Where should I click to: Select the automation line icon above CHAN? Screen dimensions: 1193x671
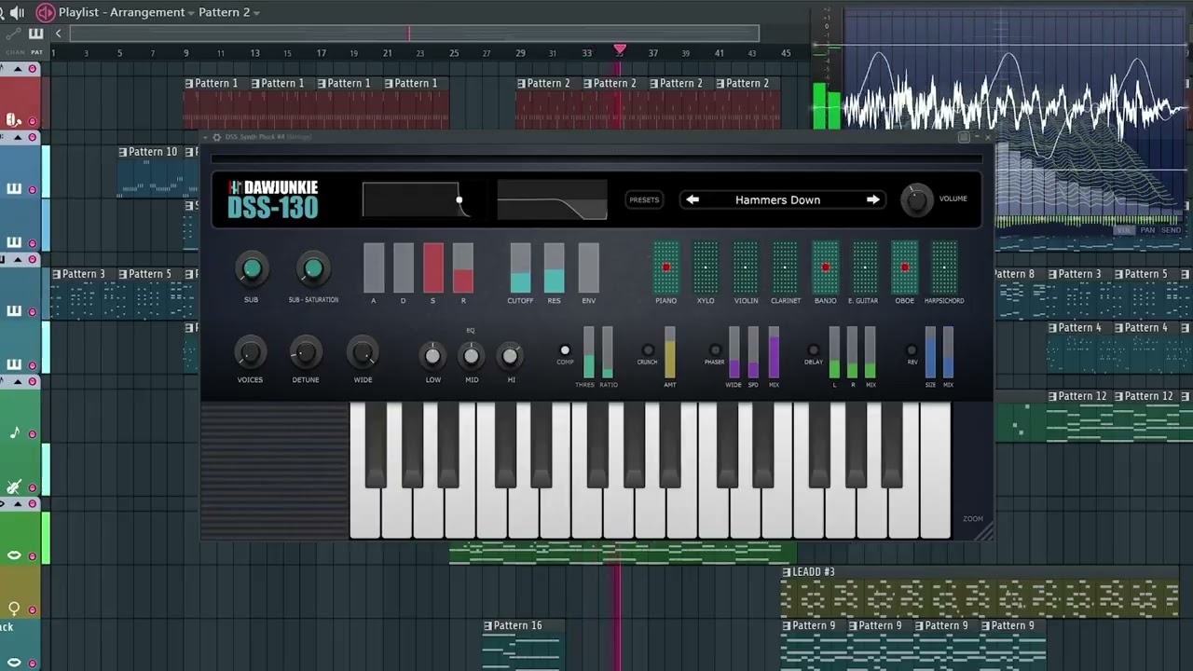pos(13,34)
